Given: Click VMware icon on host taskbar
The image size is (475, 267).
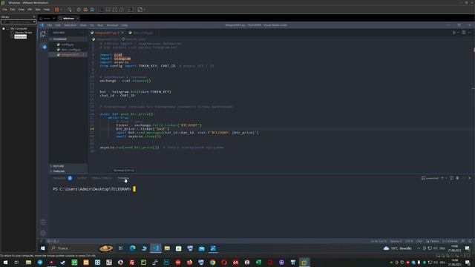Looking at the screenshot, I should tap(304, 262).
